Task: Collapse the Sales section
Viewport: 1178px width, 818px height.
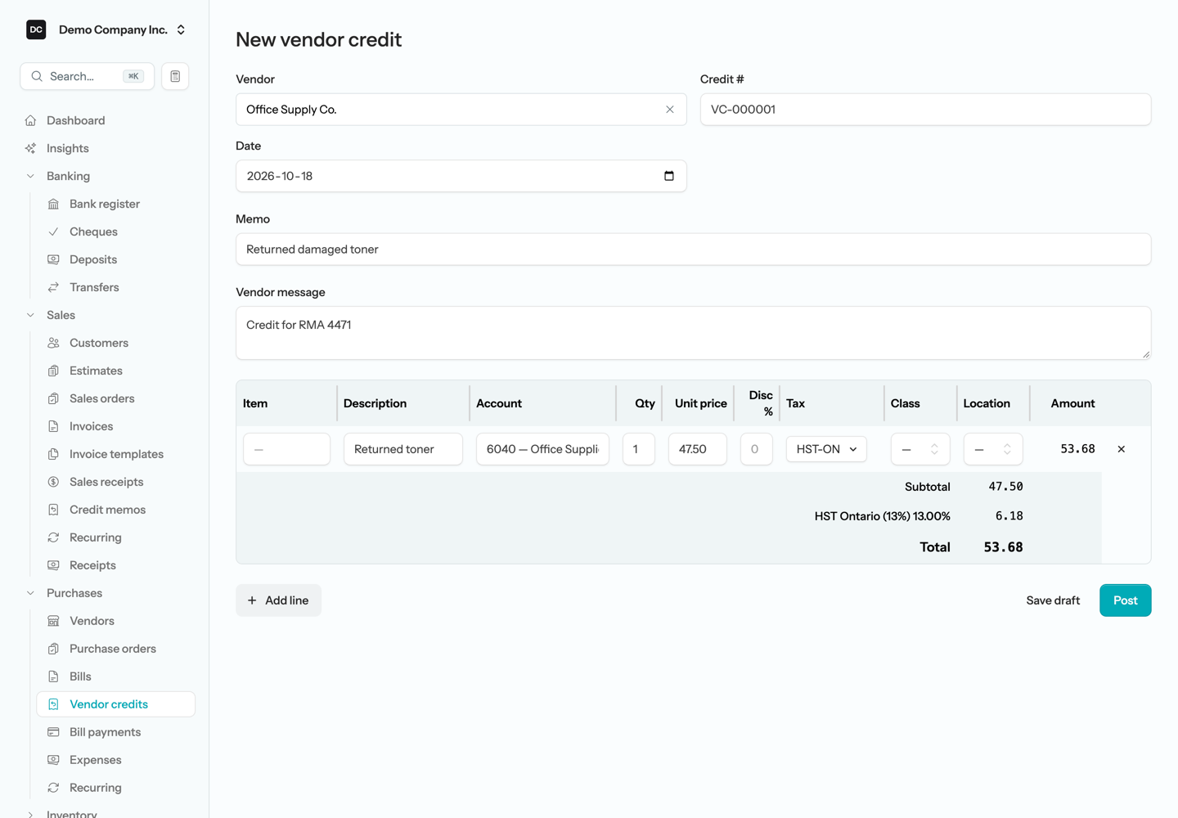Action: 30,315
